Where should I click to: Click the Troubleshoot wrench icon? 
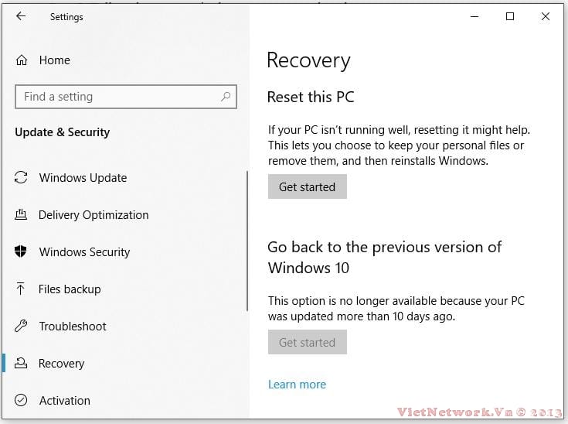[x=22, y=327]
